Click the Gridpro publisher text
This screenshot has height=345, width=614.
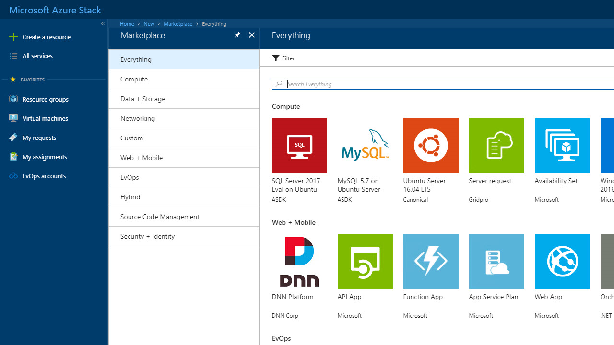click(x=479, y=200)
